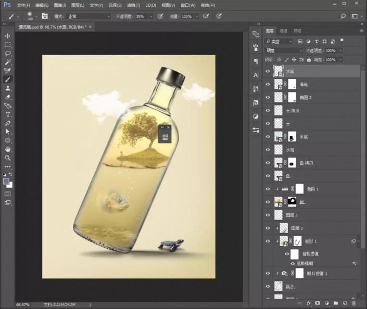
Task: Open the 文件(F) menu
Action: coord(23,5)
